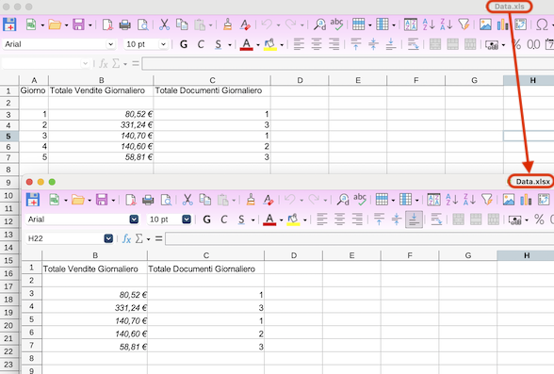Toggle underline S in Data.xls window
The width and height of the screenshot is (554, 374).
[219, 44]
